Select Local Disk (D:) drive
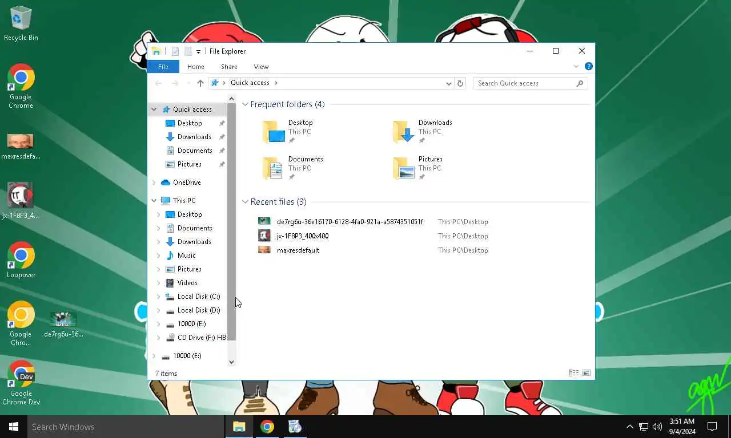The image size is (731, 438). coord(198,310)
